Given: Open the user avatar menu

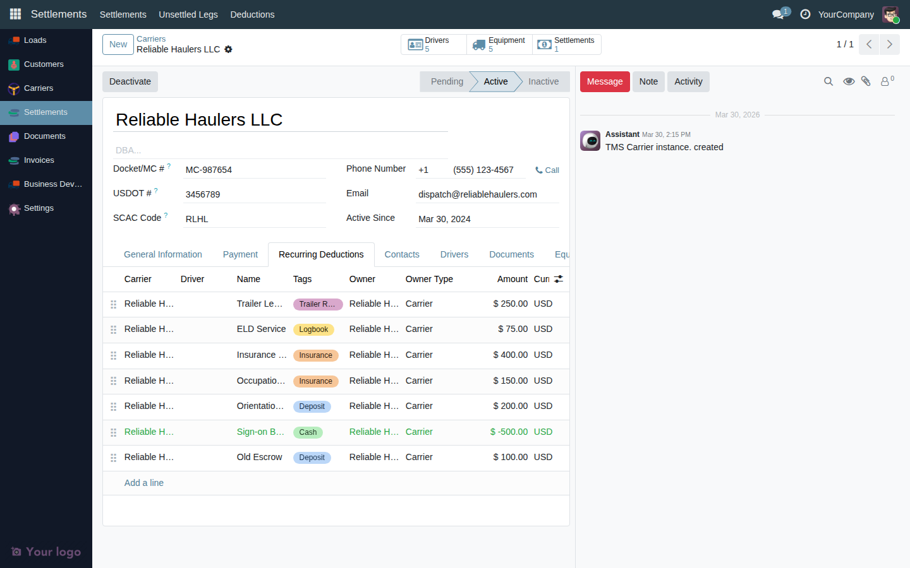Looking at the screenshot, I should tap(890, 14).
